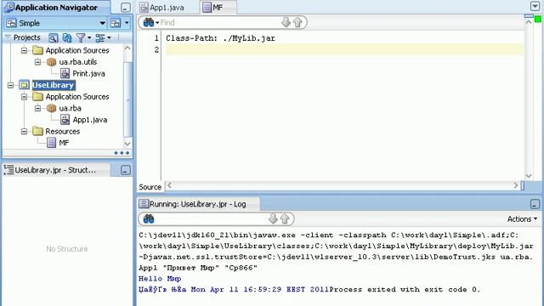Image resolution: width=544 pixels, height=306 pixels.
Task: Open the filter dropdown arrow
Action: click(89, 37)
